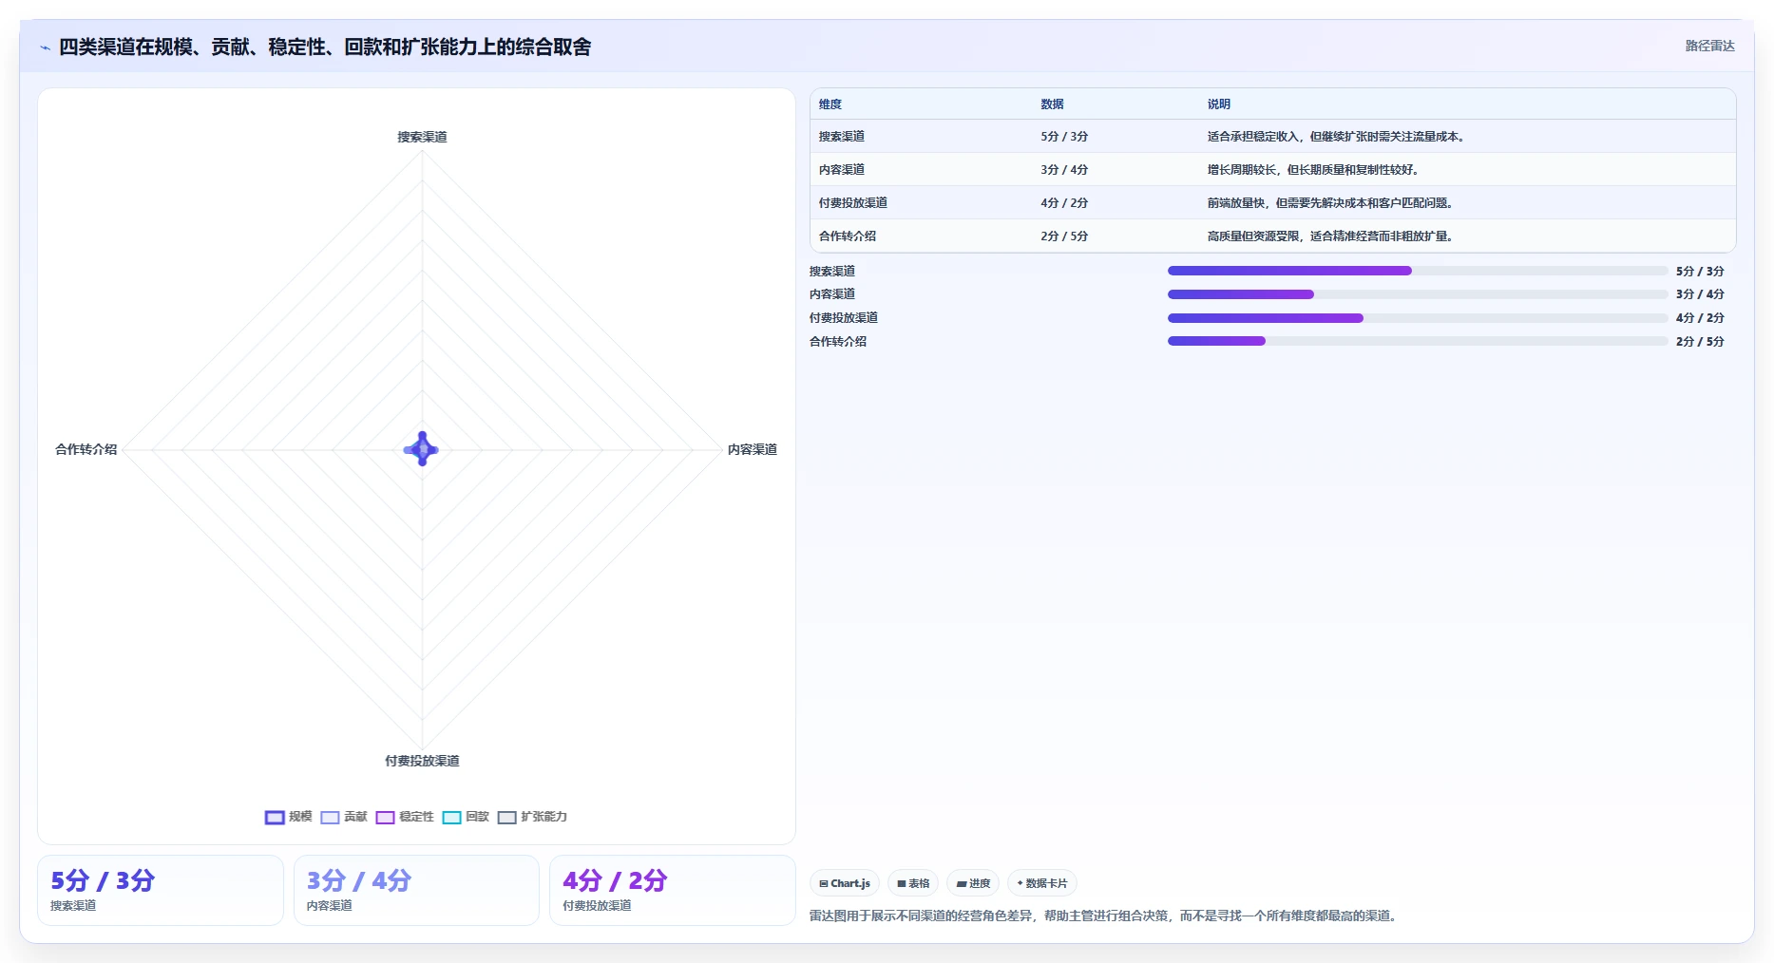Select the 合作转介绍 progress bar
This screenshot has width=1774, height=963.
pos(1418,341)
